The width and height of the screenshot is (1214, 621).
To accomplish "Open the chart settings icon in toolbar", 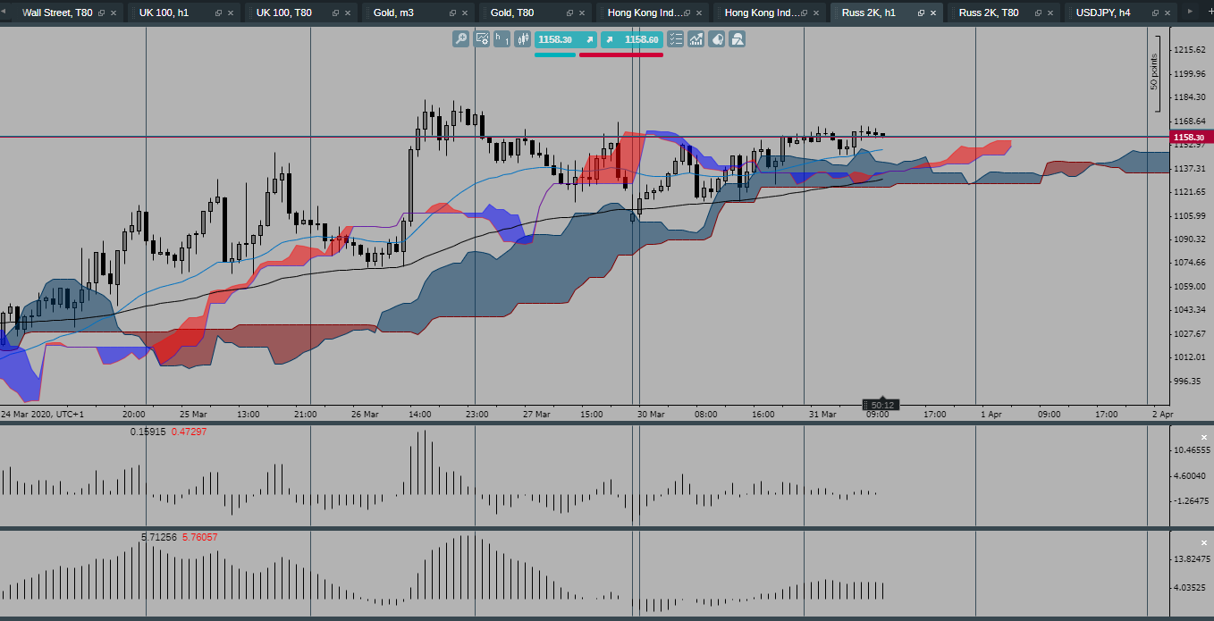I will coord(482,39).
